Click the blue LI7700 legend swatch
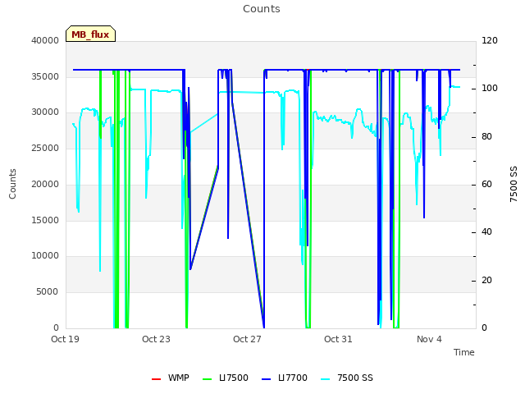The width and height of the screenshot is (525, 394). (x=266, y=379)
